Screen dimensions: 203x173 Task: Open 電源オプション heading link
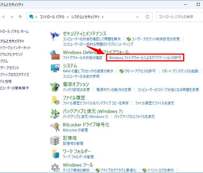[76, 84]
